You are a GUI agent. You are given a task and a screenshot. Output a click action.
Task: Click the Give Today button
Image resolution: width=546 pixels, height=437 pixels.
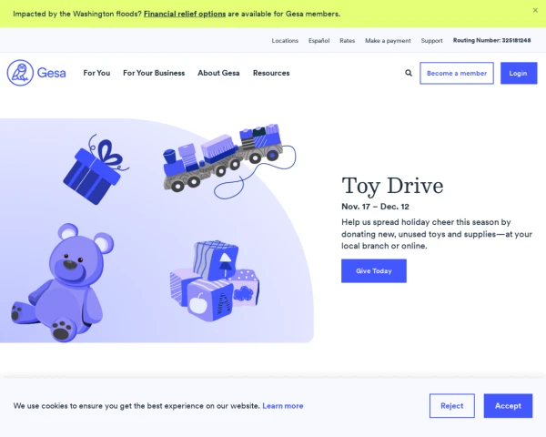point(374,270)
